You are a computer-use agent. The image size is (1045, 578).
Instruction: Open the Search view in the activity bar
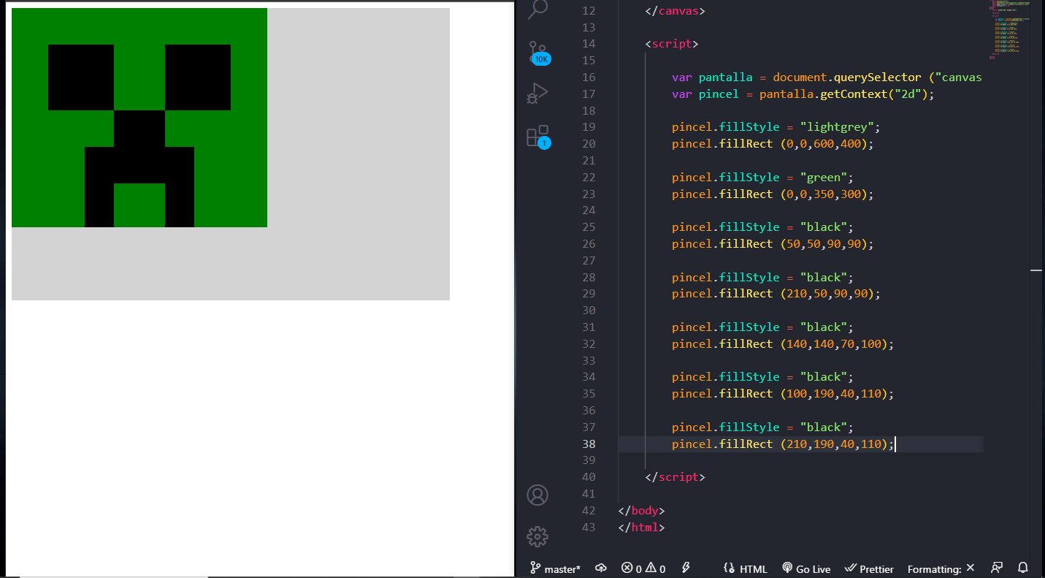[x=537, y=9]
